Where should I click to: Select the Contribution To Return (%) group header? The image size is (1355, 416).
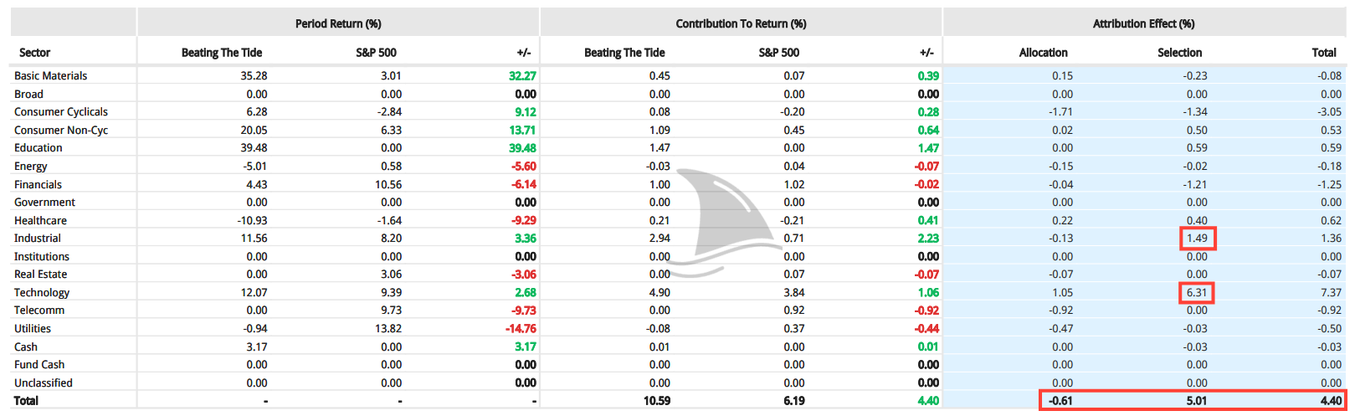[741, 23]
